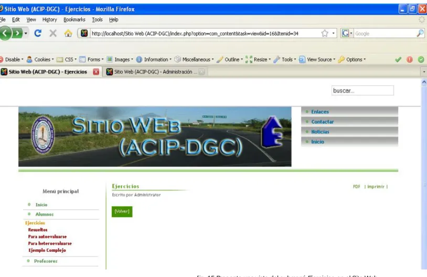427x277 pixels.
Task: Open the Resueltos submenu item
Action: click(38, 230)
